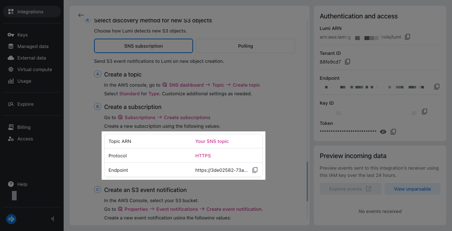Click the Your SNS topic value
The image size is (452, 231).
[212, 141]
